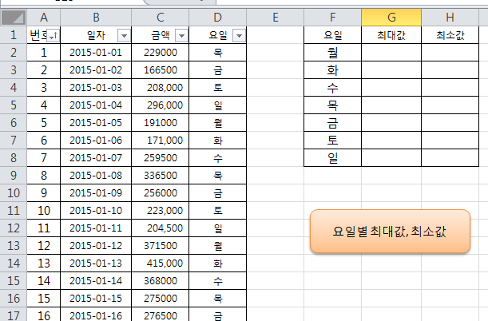This screenshot has height=321, width=488.
Task: Select date cell 2015-01-01
Action: 96,53
